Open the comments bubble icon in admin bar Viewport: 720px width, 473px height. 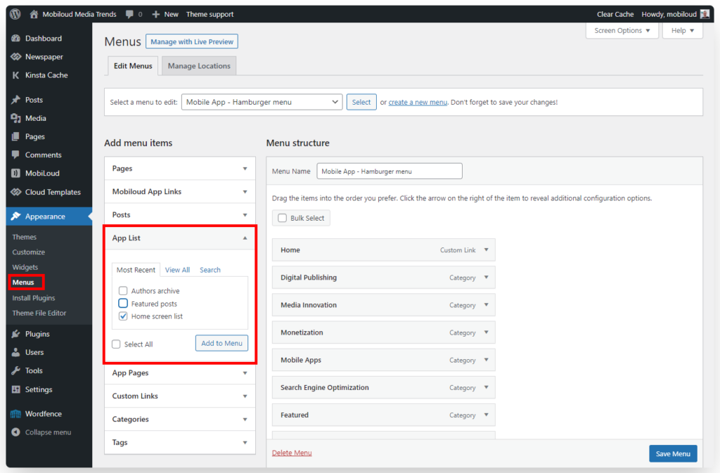129,14
